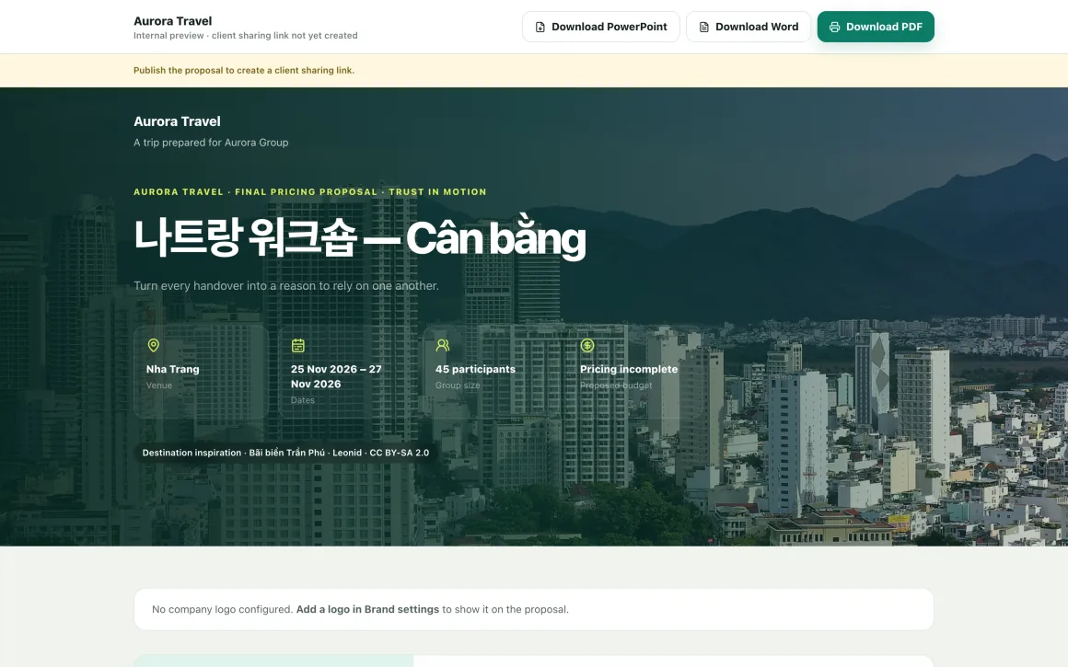The width and height of the screenshot is (1068, 667).
Task: Click the Aurora Travel name in hero
Action: point(177,121)
